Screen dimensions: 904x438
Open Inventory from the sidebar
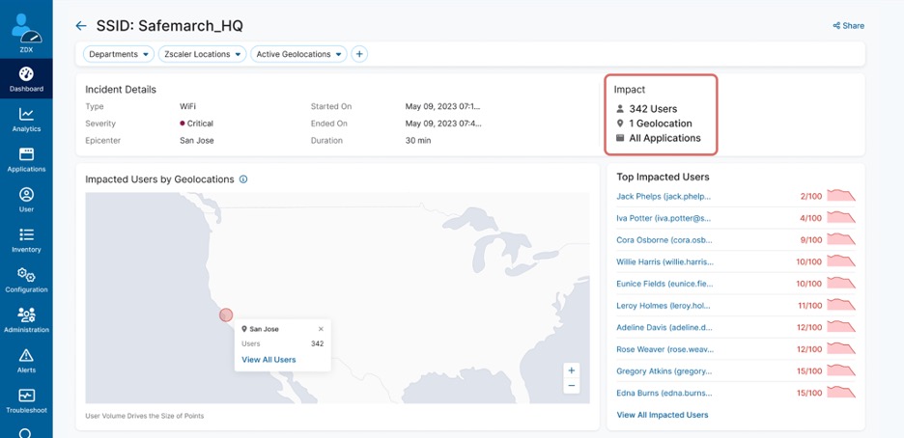point(26,240)
